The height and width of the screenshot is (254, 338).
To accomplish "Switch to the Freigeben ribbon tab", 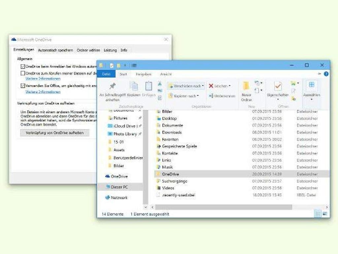I will pos(144,74).
